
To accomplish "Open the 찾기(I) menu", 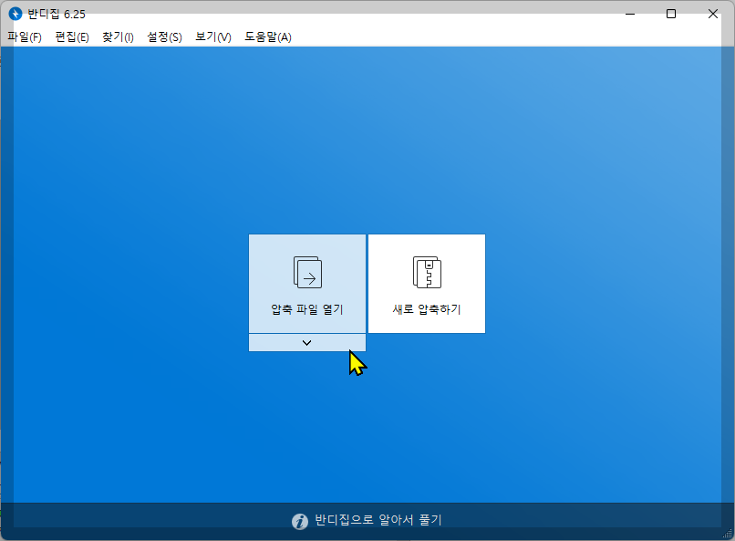I will [118, 36].
